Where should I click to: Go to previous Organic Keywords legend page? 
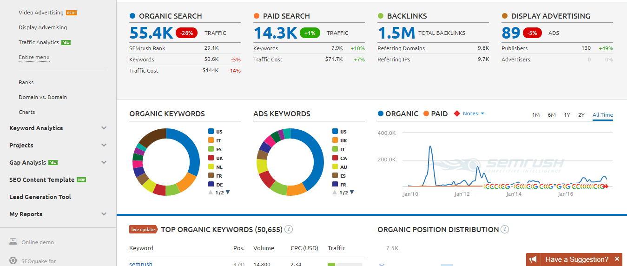(x=211, y=192)
